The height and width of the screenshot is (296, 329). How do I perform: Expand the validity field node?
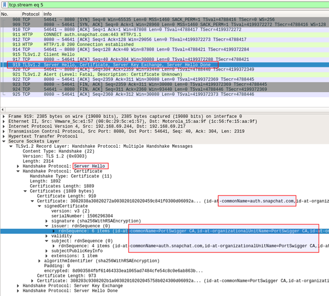click(x=46, y=235)
